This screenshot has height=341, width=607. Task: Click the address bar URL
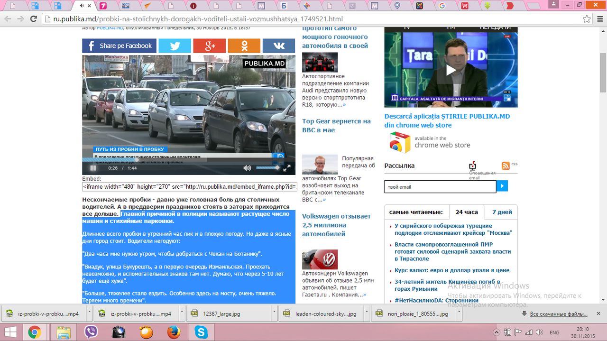point(198,19)
